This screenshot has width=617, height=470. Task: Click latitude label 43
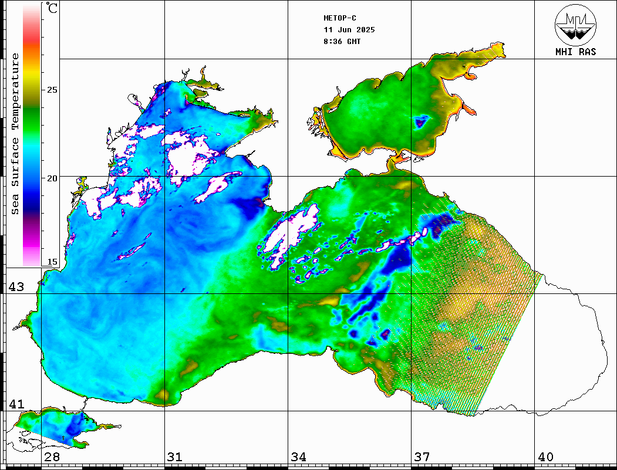tap(16, 287)
